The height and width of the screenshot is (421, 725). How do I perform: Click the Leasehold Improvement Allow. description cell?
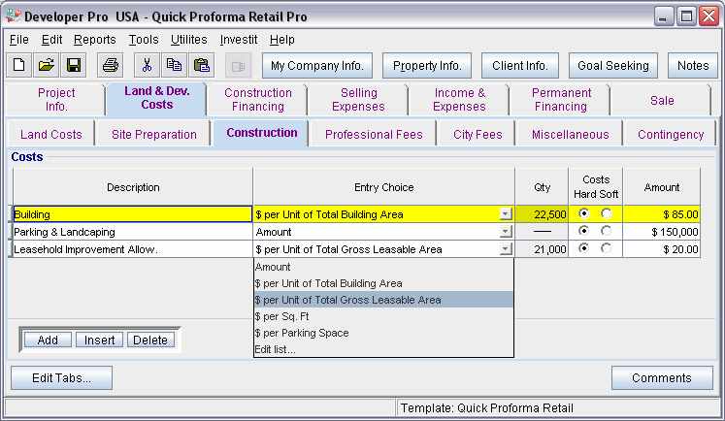point(133,249)
